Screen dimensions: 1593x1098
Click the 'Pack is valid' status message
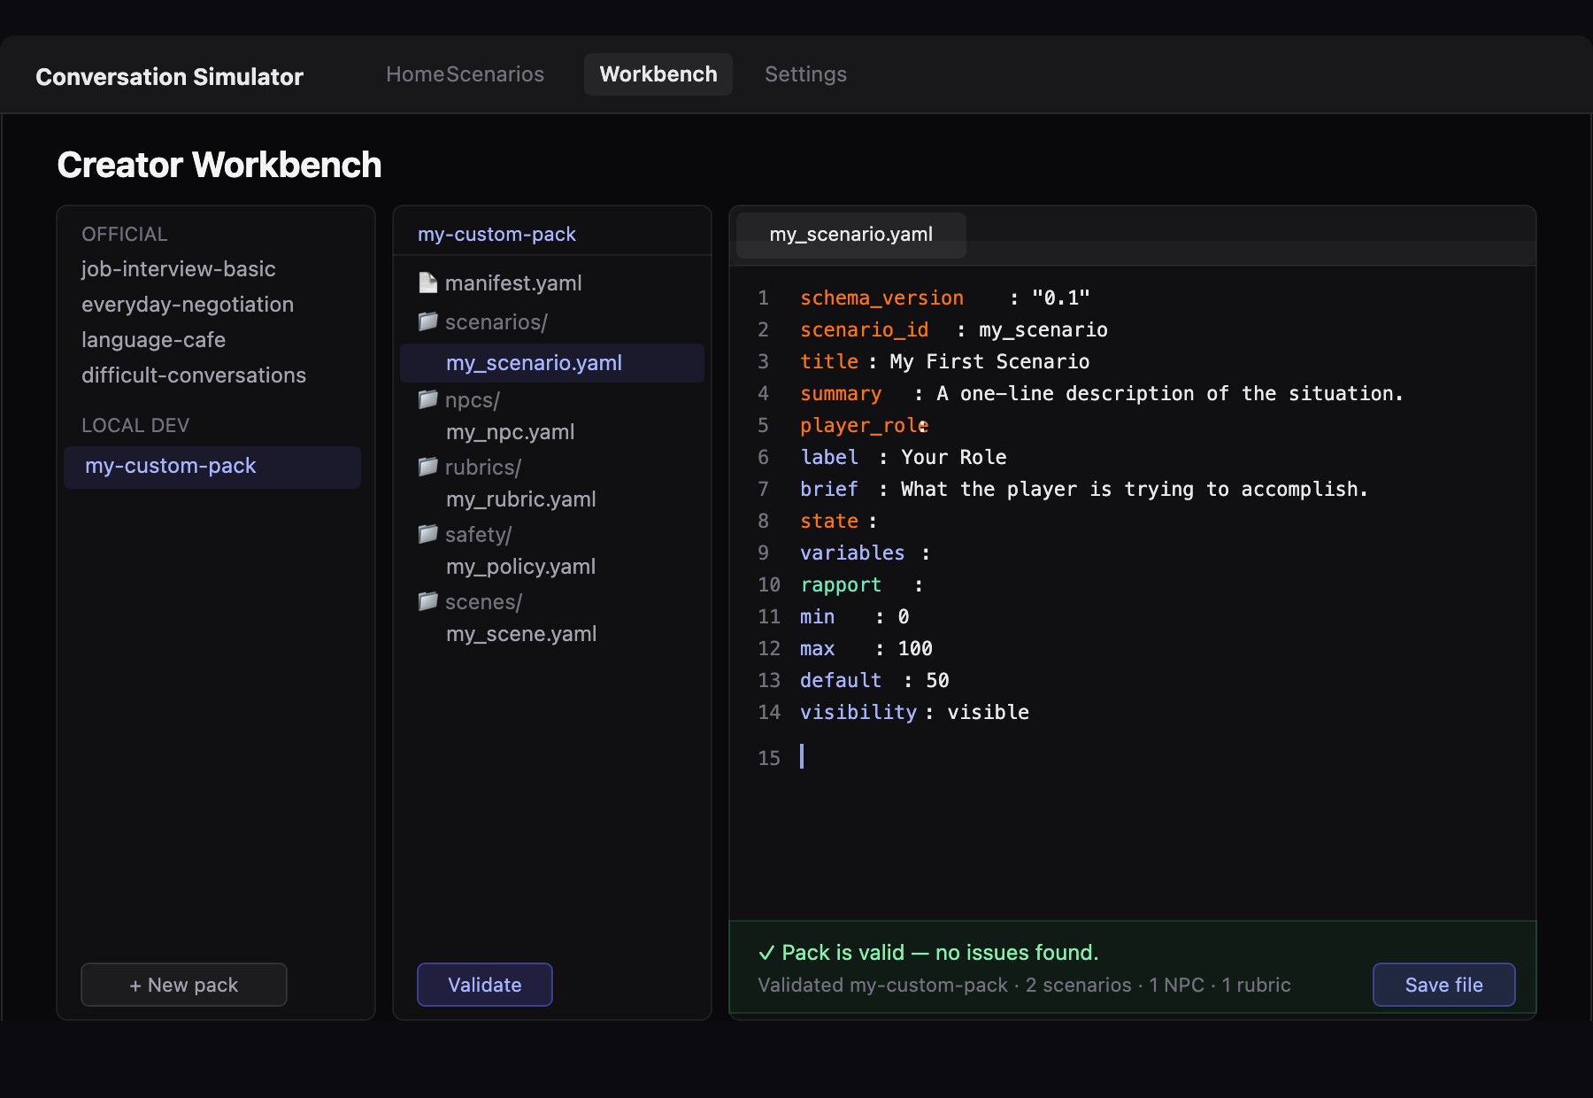(928, 953)
